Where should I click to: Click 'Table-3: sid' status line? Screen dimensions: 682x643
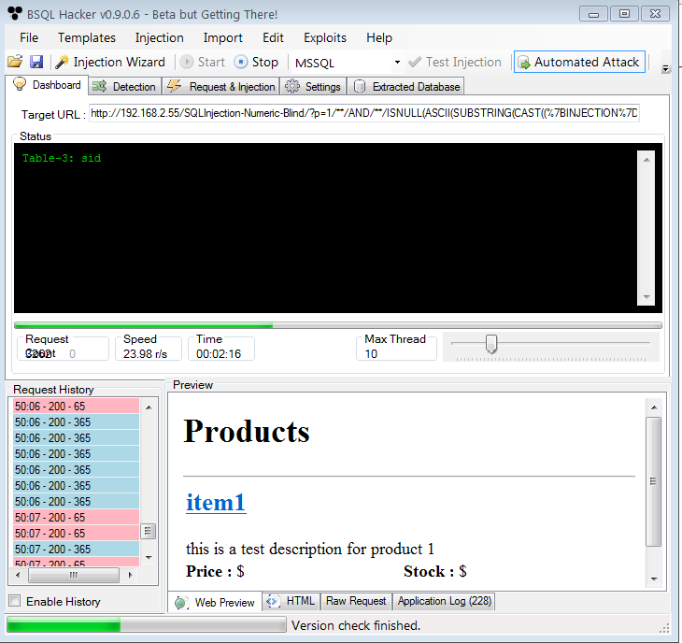tap(62, 158)
